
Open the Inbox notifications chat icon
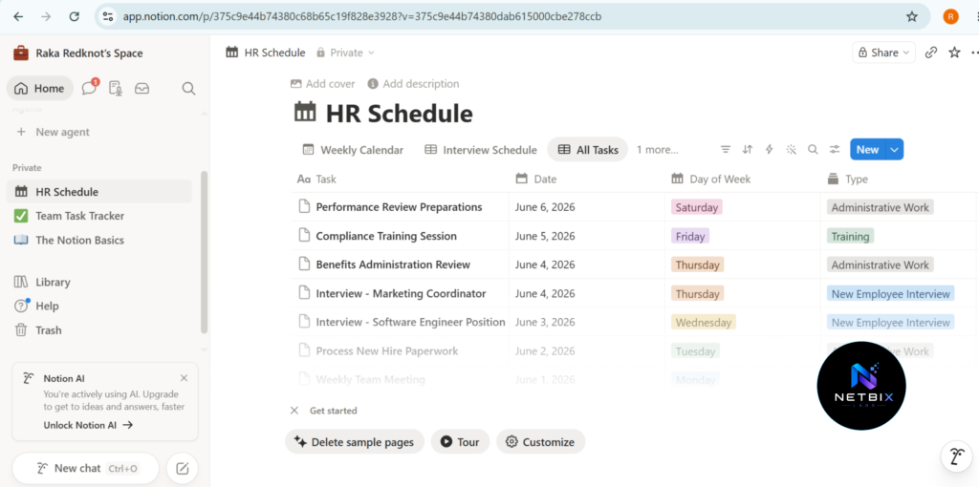[x=90, y=88]
